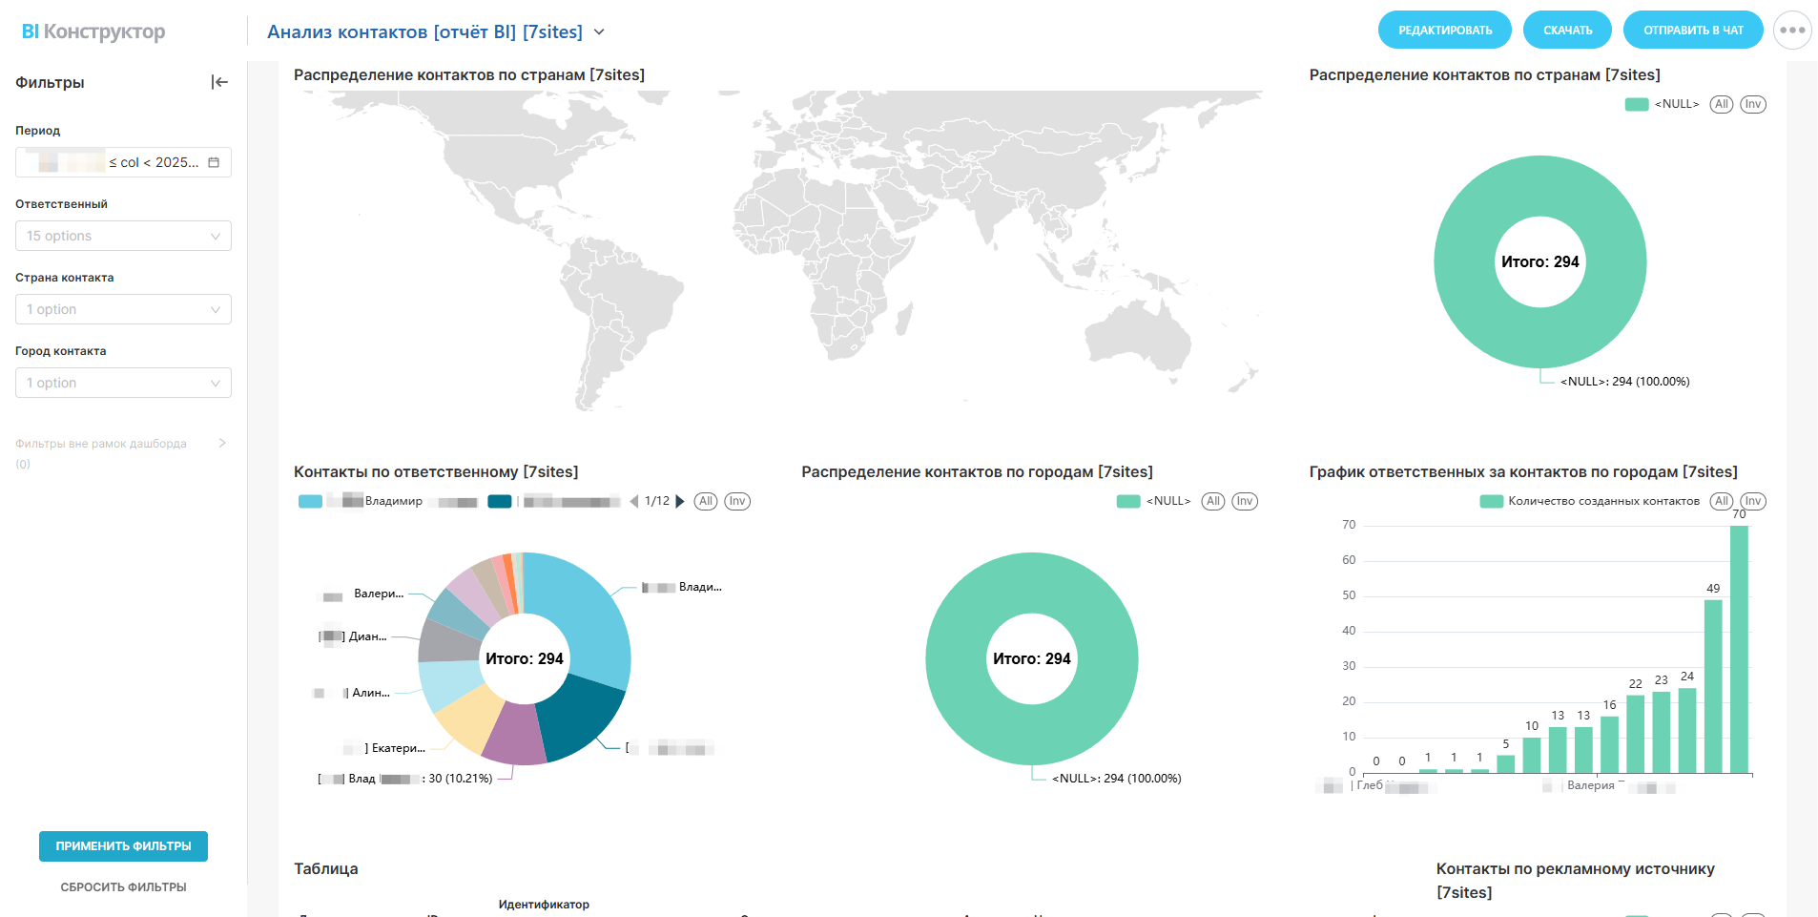The height and width of the screenshot is (917, 1818).
Task: Click the '<NULL>: 294 (100.00%)' label under countries donut
Action: pos(1624,382)
